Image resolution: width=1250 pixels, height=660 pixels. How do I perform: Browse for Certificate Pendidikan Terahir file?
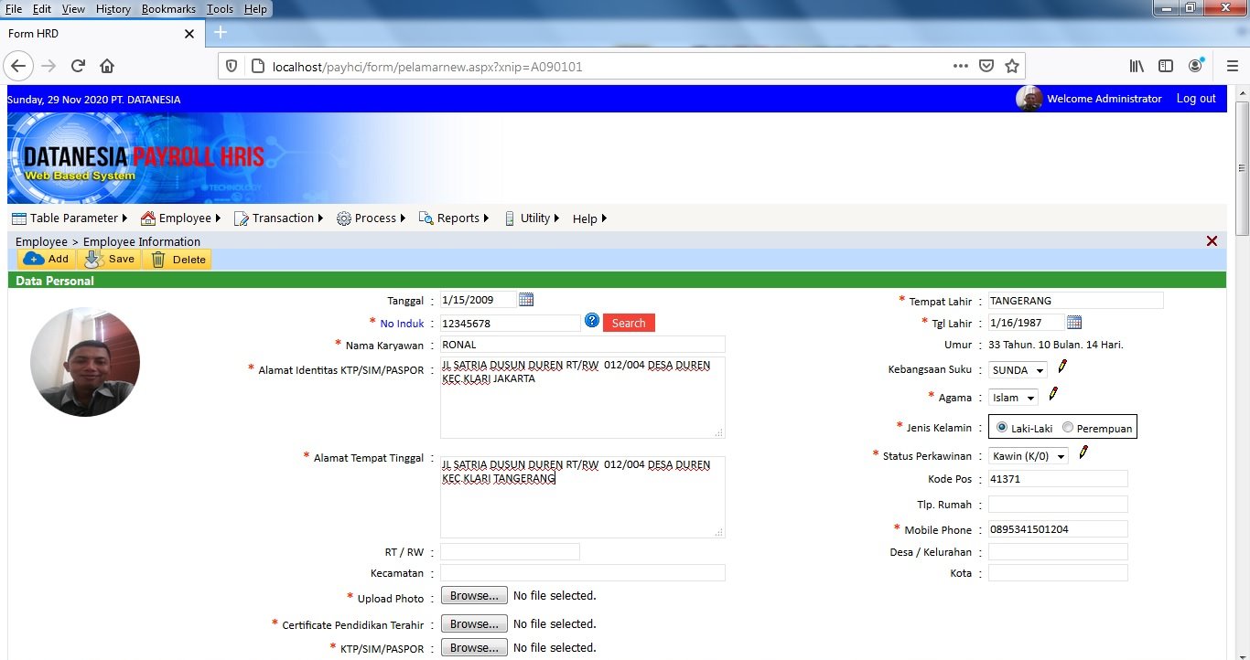[x=475, y=624]
